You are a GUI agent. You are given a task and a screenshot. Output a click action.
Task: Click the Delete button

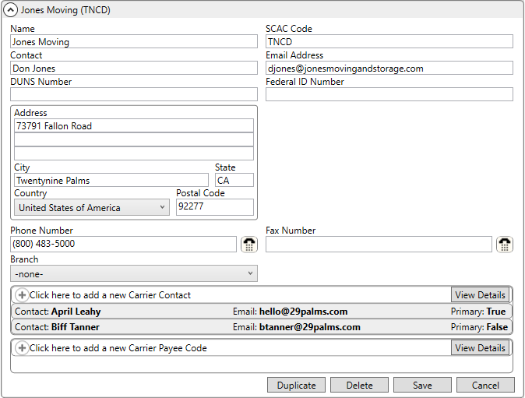click(359, 386)
